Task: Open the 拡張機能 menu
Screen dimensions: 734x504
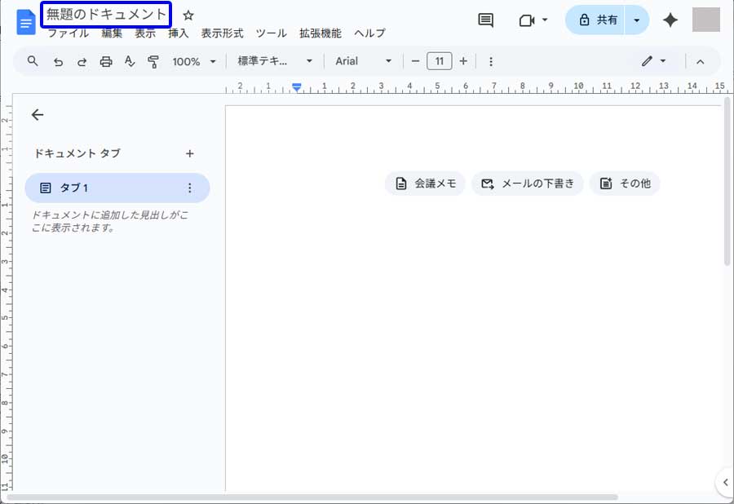Action: [320, 33]
